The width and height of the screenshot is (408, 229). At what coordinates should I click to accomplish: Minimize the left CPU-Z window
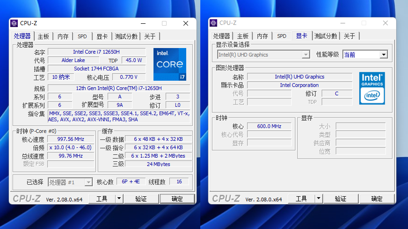[x=143, y=23]
